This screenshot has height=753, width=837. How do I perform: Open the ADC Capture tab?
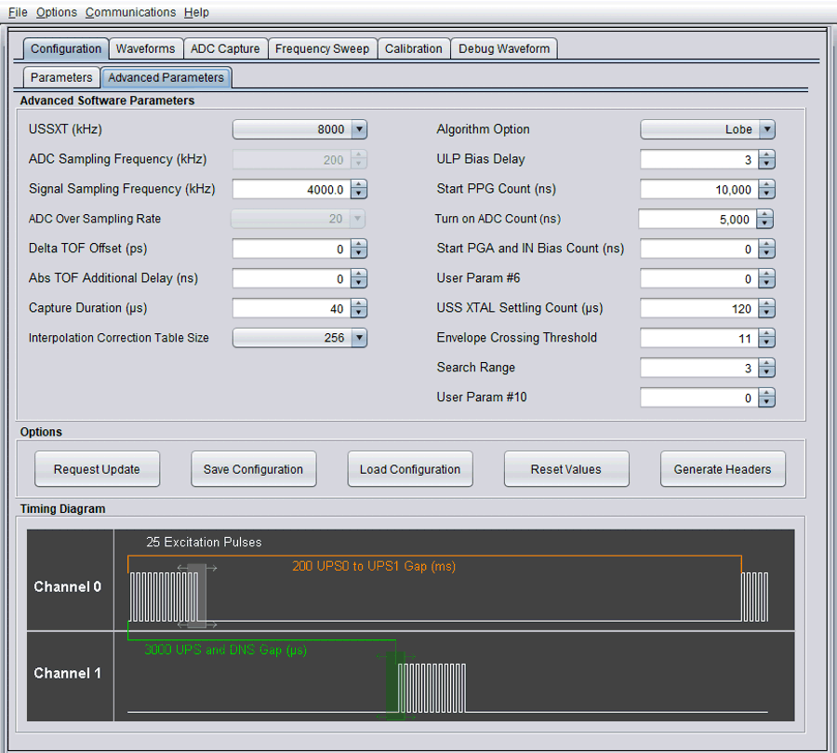pos(225,49)
